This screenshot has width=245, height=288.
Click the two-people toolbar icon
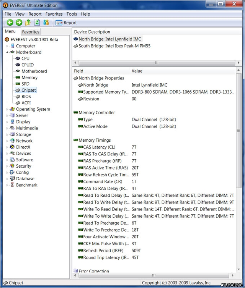pos(46,23)
